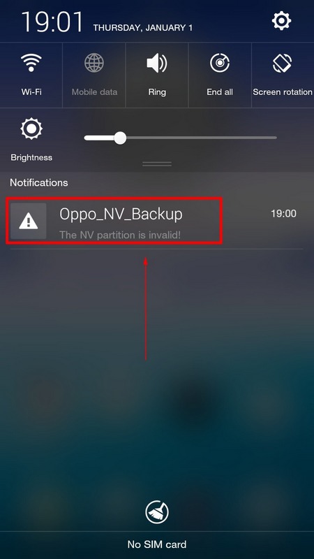Tap the panel drag handle lines
This screenshot has height=559, width=314.
pyautogui.click(x=157, y=164)
